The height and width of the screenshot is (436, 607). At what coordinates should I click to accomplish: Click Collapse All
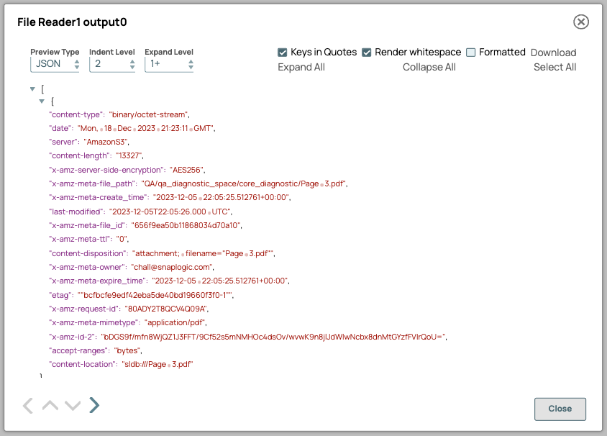429,67
